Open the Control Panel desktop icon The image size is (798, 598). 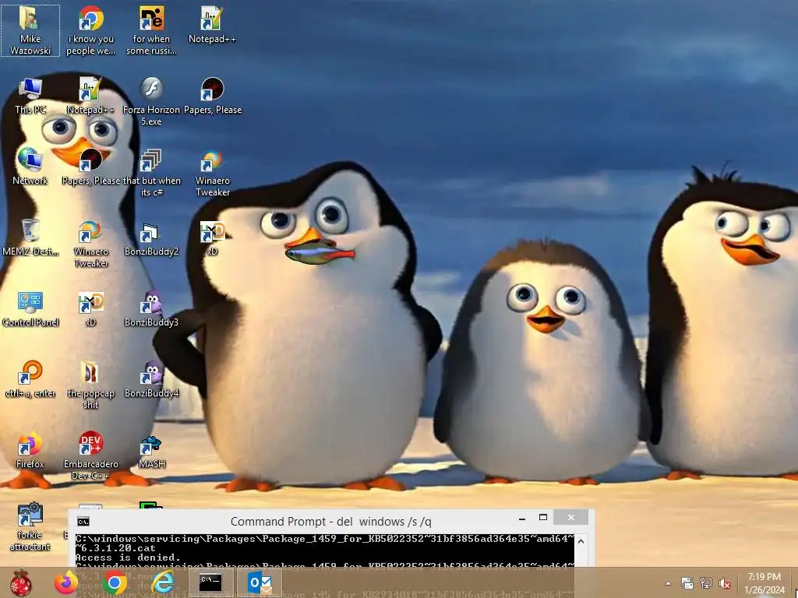click(30, 308)
